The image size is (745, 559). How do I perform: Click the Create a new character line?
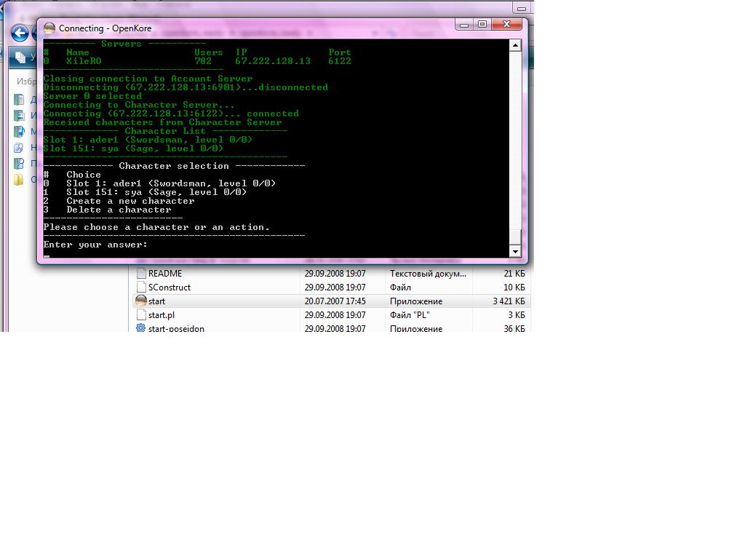tap(119, 201)
